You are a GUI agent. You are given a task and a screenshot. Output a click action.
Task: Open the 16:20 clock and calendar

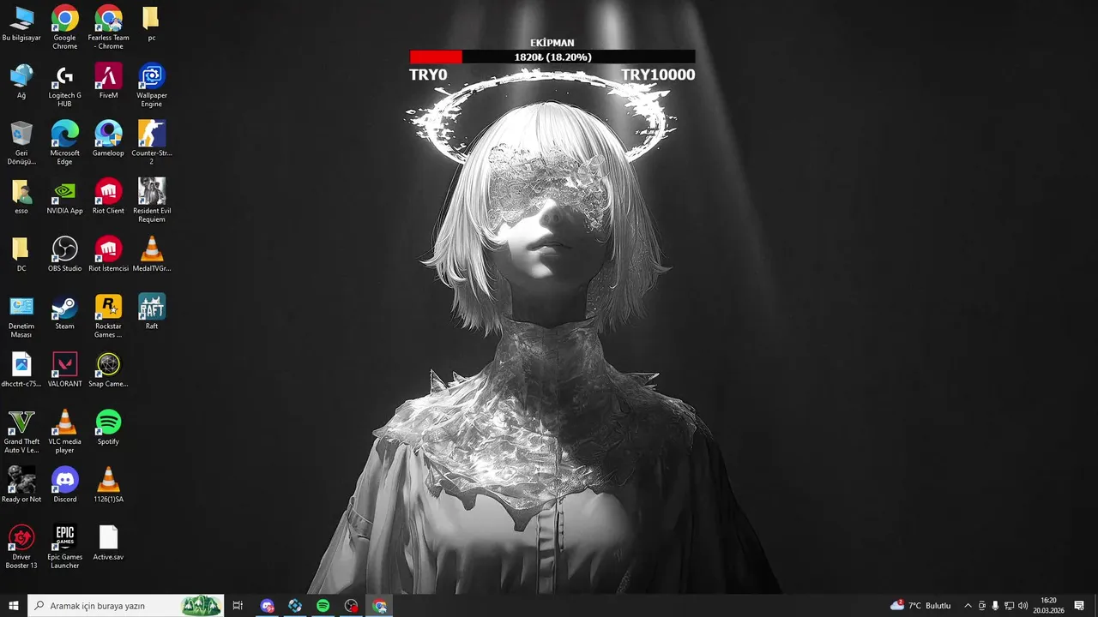click(x=1048, y=606)
